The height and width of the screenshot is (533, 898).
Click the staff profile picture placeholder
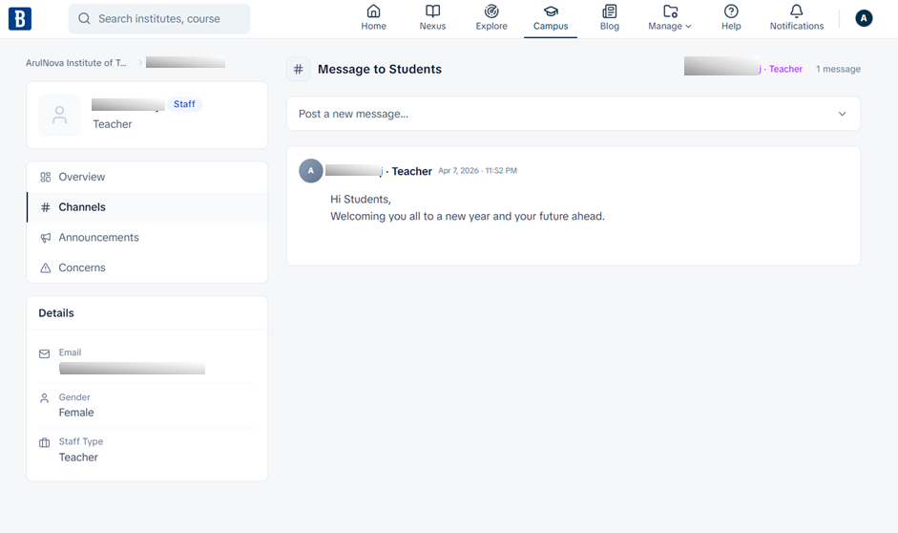[60, 115]
